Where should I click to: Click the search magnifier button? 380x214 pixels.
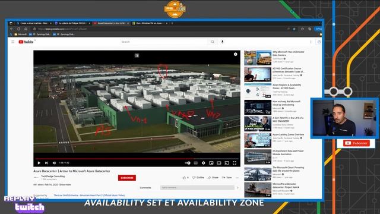[x=213, y=42]
